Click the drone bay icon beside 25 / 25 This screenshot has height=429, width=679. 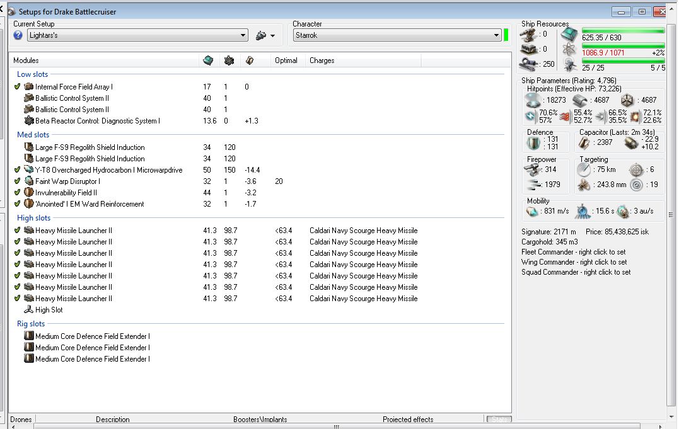tap(569, 65)
